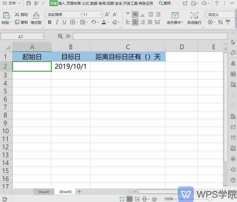The height and width of the screenshot is (202, 237).
Task: Toggle top vertical alignment
Action: (x=128, y=14)
